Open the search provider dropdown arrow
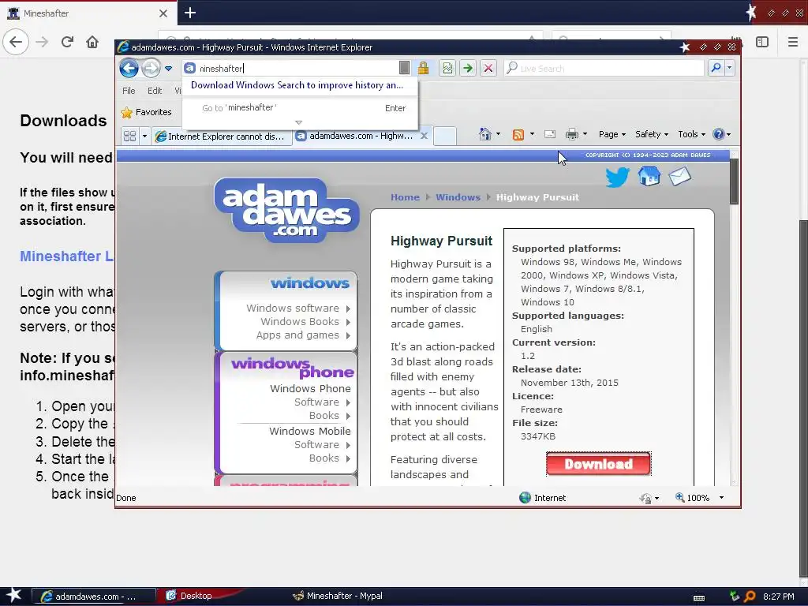This screenshot has width=808, height=606. point(729,68)
